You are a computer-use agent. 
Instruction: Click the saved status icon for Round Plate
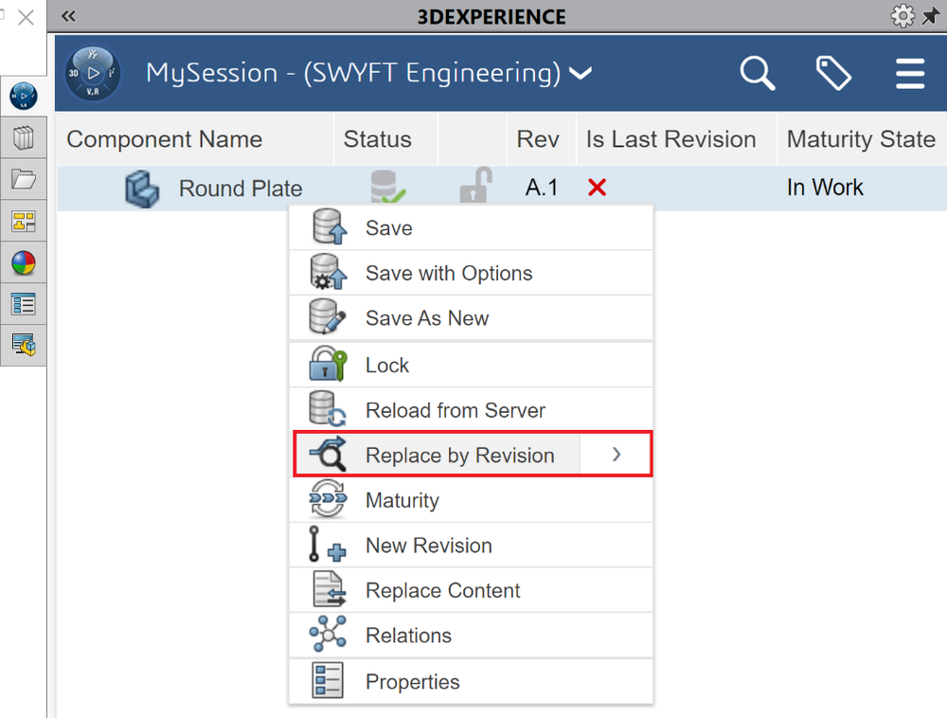click(388, 187)
